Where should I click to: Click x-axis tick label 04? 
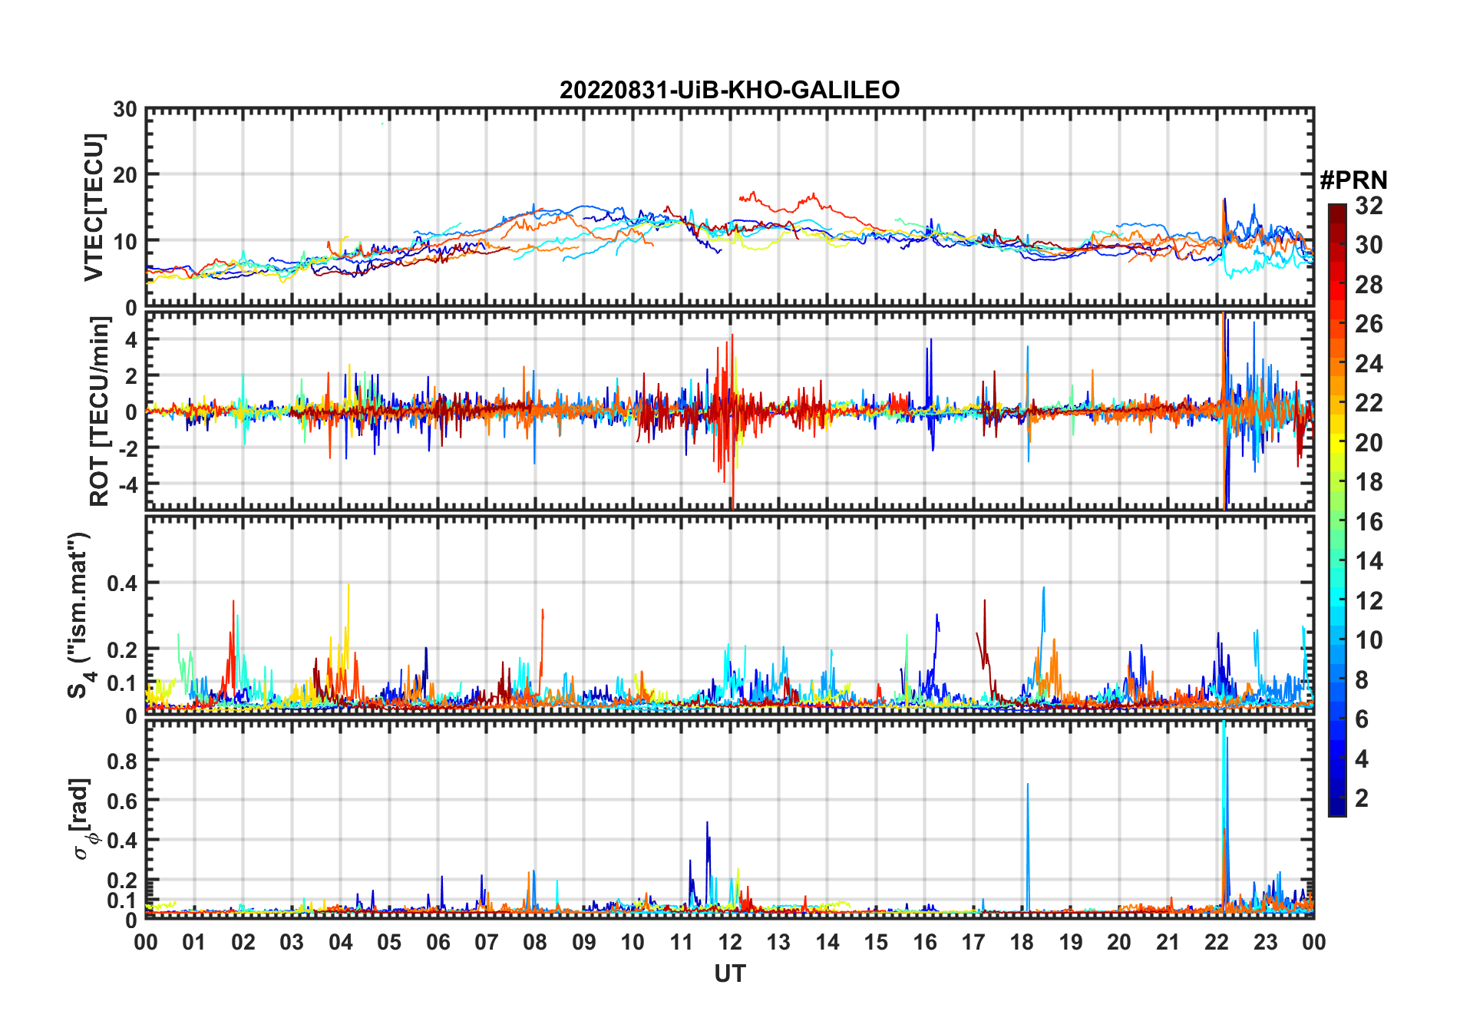[x=341, y=943]
